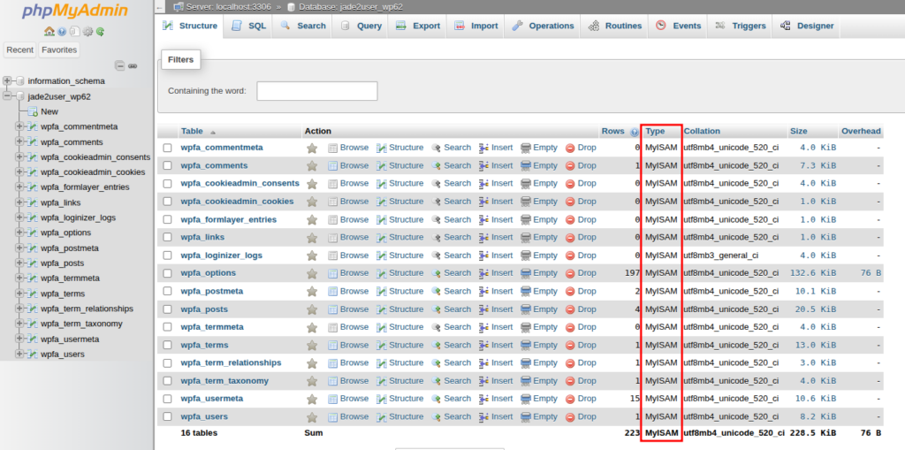Image resolution: width=905 pixels, height=450 pixels.
Task: Click the Rows help question icon
Action: 635,132
